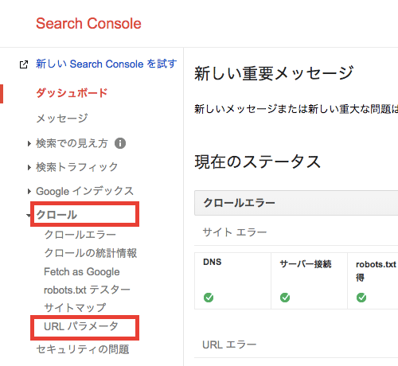Click the 新しい重要メッセージ heading
398x366 pixels.
(x=274, y=73)
